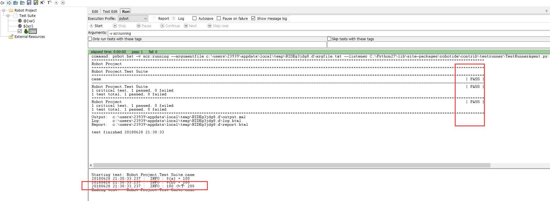
Task: Click the Arguments input field
Action: pyautogui.click(x=329, y=33)
